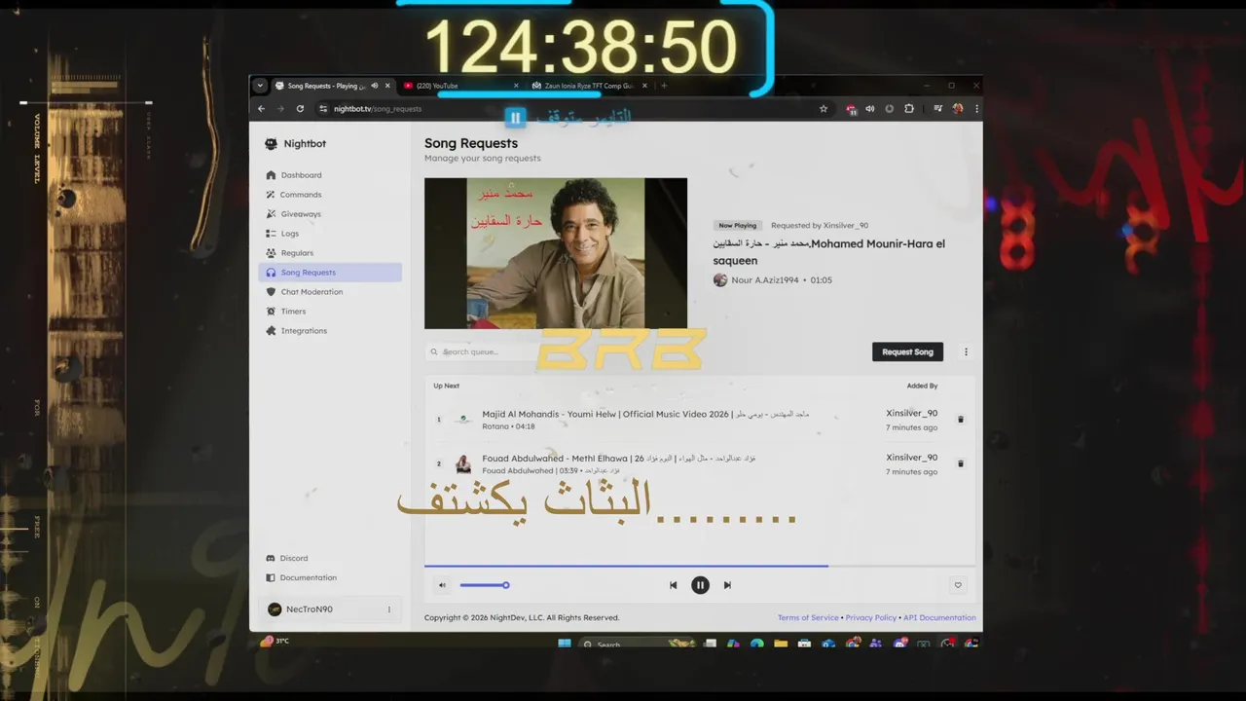Open the browser extensions puzzle icon
1246x701 pixels.
pyautogui.click(x=909, y=109)
